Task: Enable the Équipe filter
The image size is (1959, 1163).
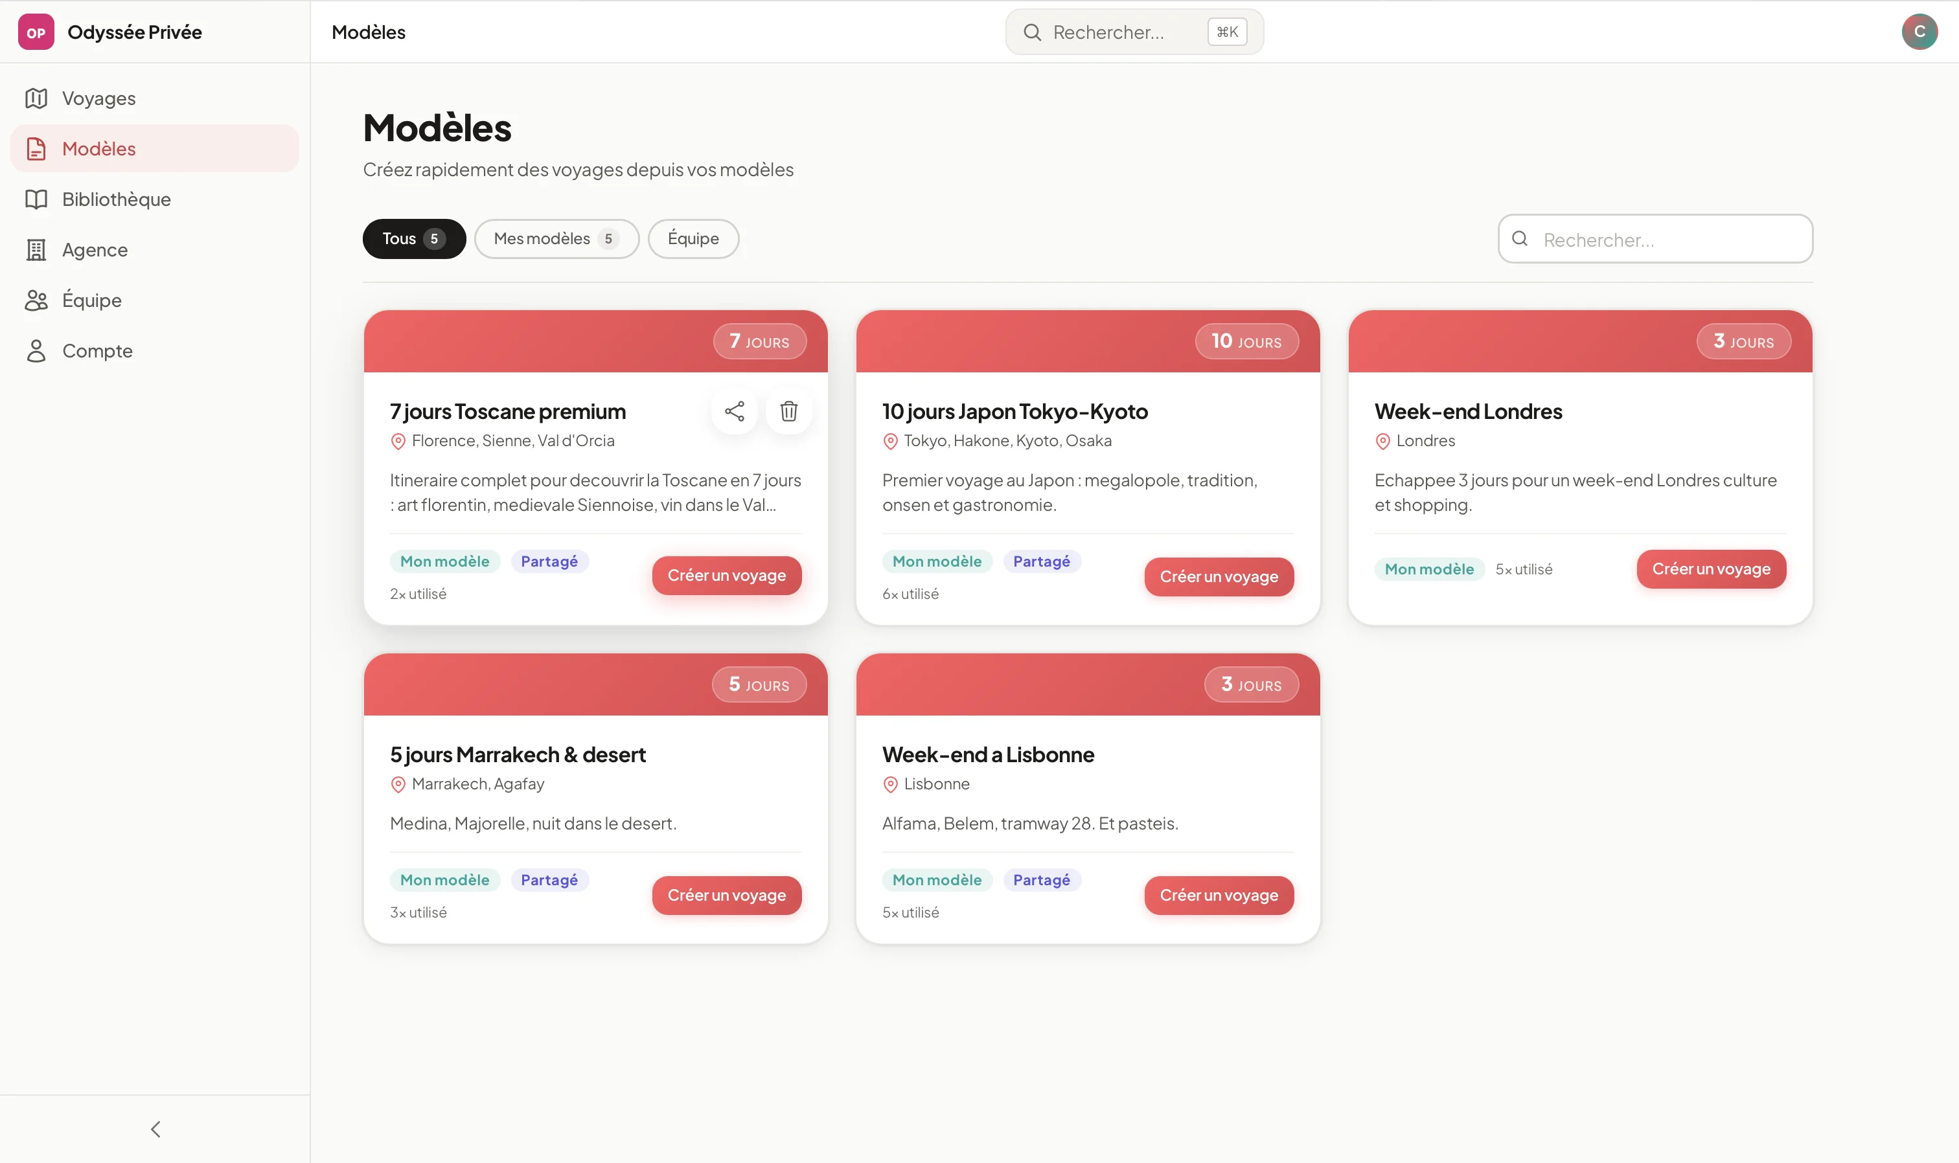Action: click(693, 238)
